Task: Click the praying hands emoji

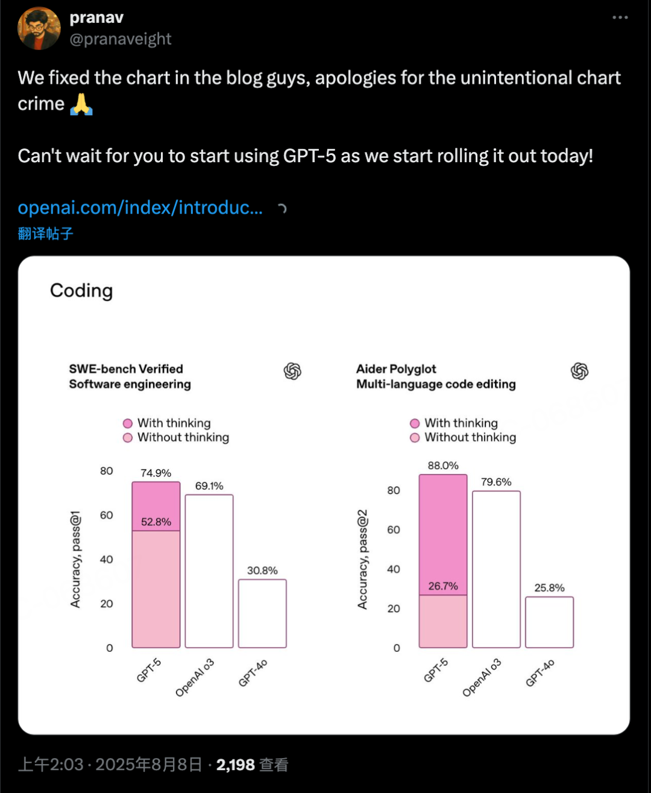Action: pyautogui.click(x=81, y=104)
